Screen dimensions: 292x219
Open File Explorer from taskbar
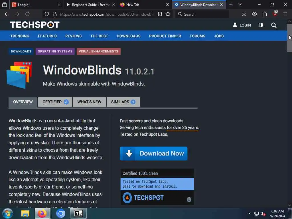click(25, 214)
